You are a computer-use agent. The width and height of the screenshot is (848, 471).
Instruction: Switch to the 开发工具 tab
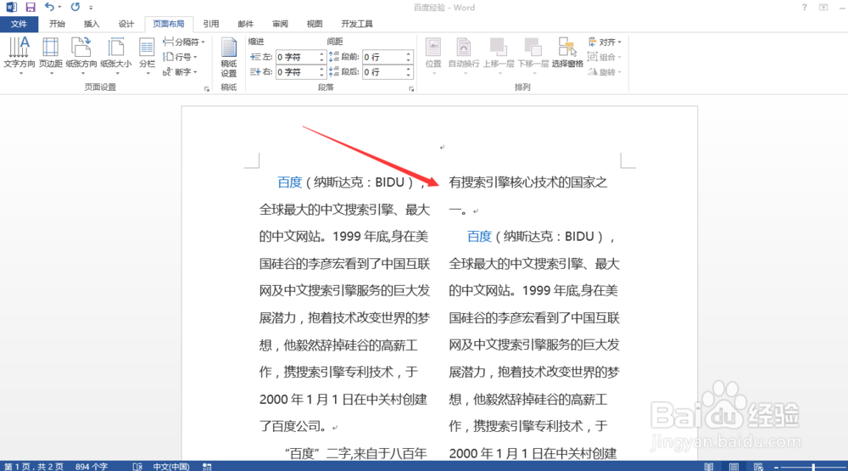click(357, 24)
